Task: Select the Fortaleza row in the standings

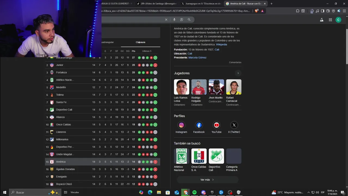Action: tap(102, 72)
